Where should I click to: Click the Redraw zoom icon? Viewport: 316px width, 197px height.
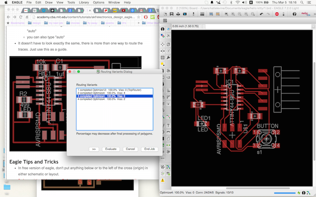coord(246,14)
